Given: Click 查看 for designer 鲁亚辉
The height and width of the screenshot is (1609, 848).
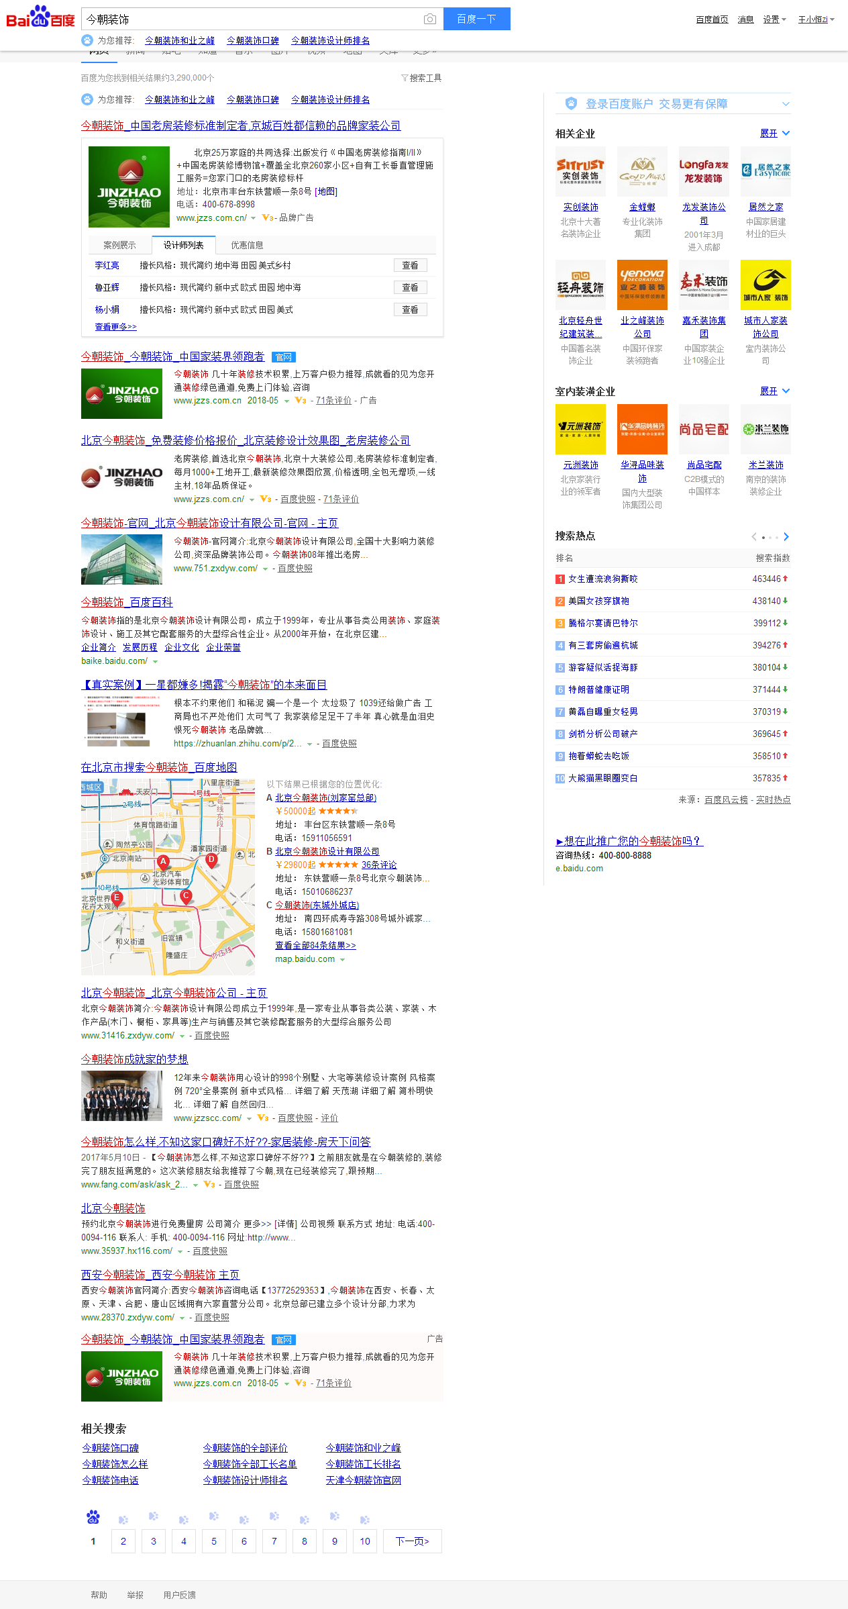Looking at the screenshot, I should click(x=410, y=287).
